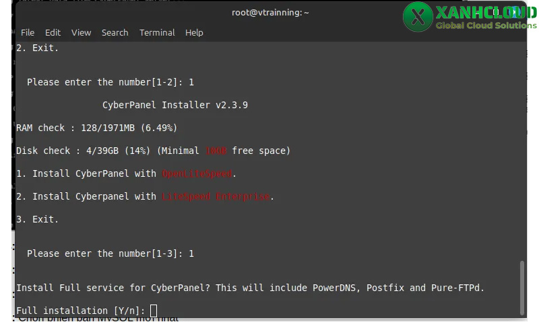Click 'Please enter the number[1-3]: 1' line
This screenshot has width=539, height=322.
(x=110, y=253)
